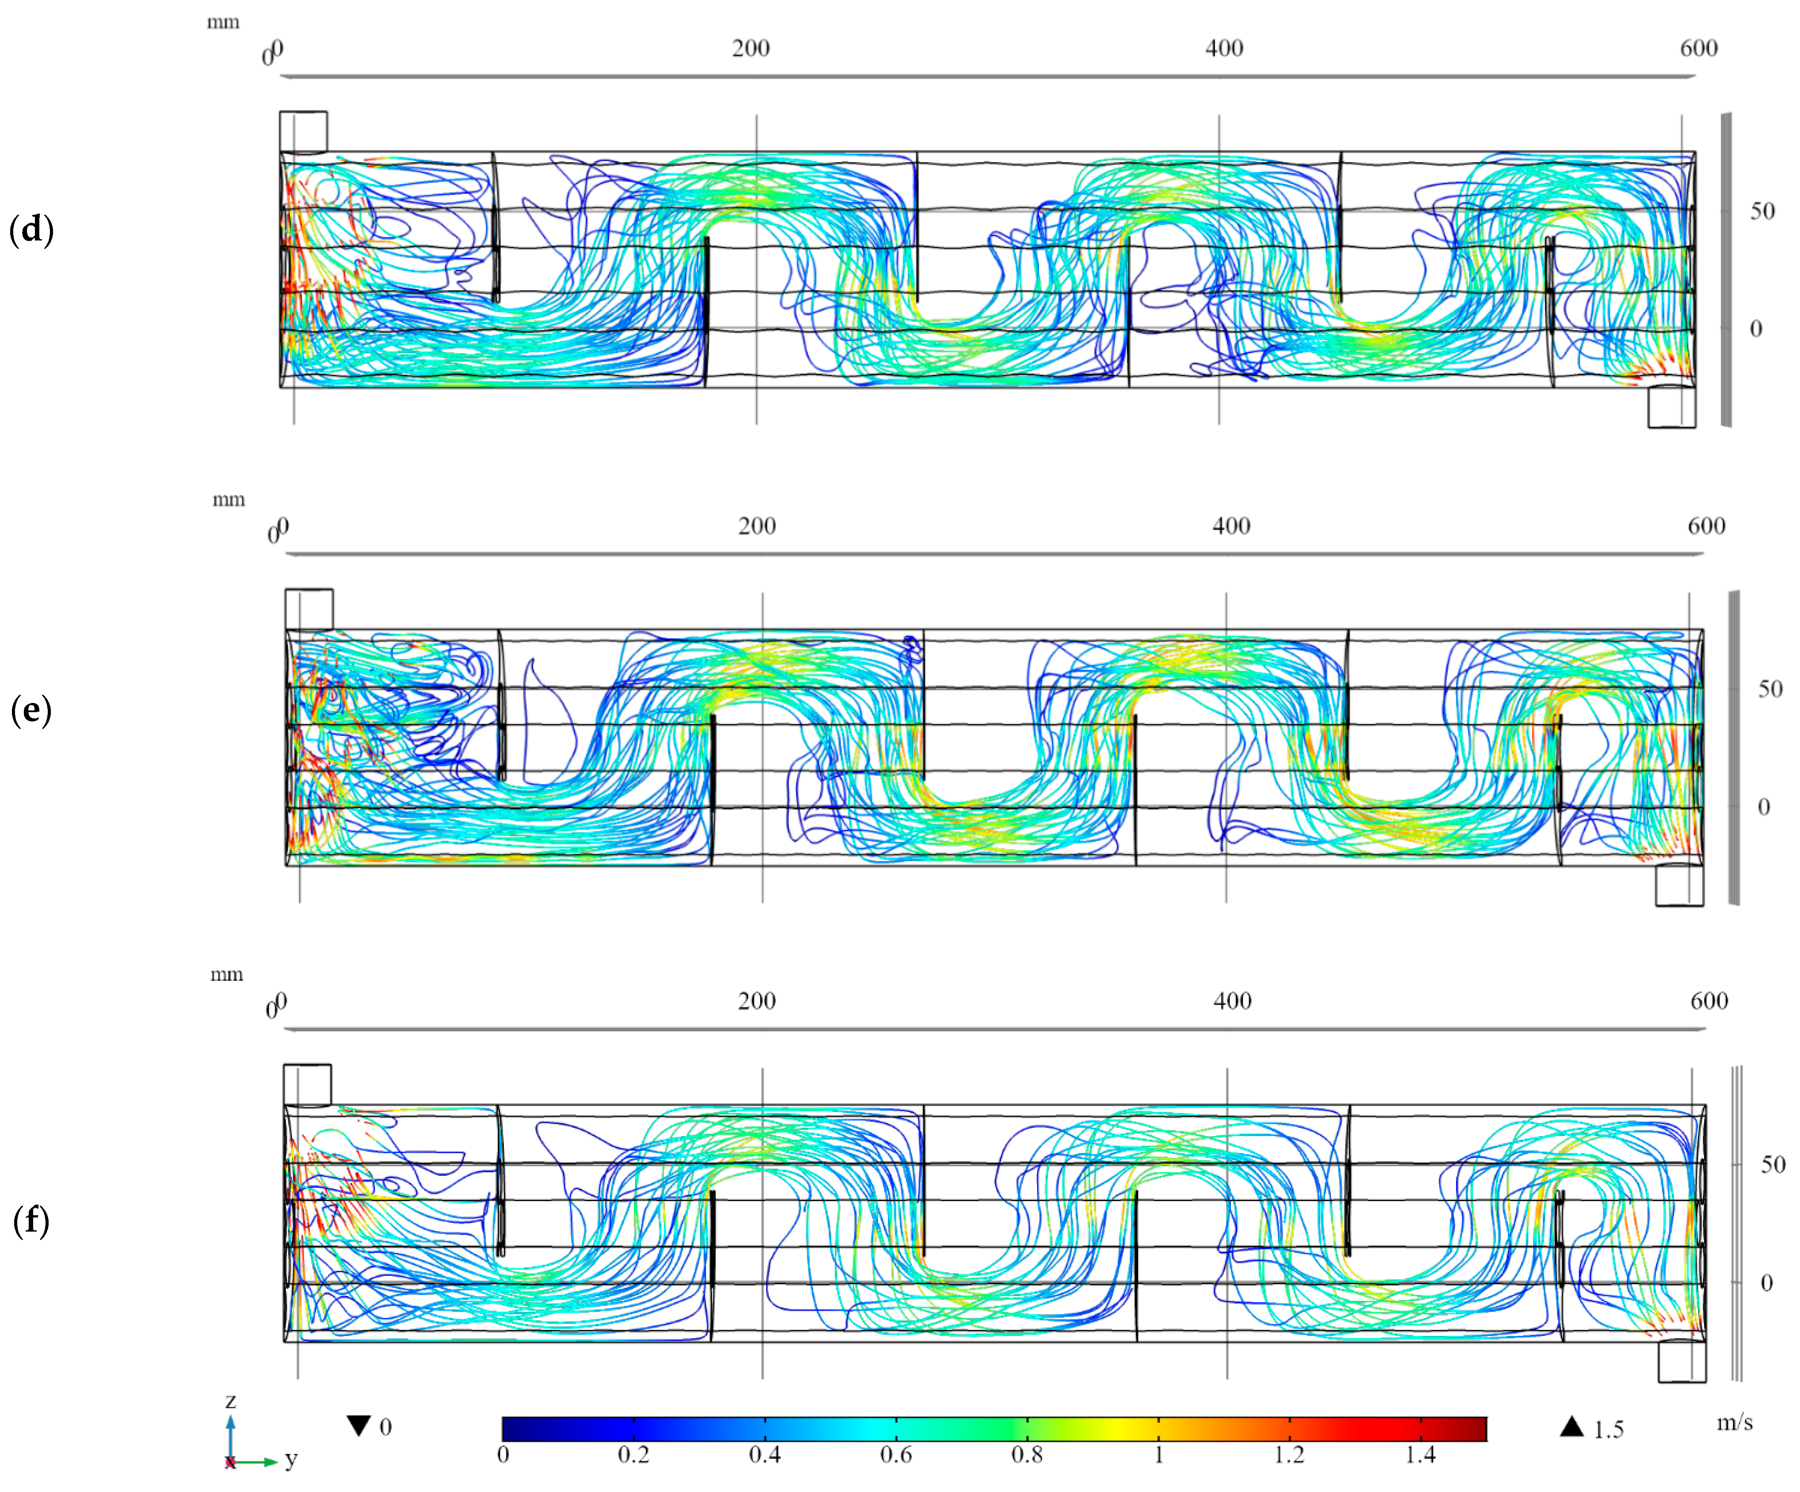
Task: Click the 50 tick on panel (e) right axis
Action: 1770,689
